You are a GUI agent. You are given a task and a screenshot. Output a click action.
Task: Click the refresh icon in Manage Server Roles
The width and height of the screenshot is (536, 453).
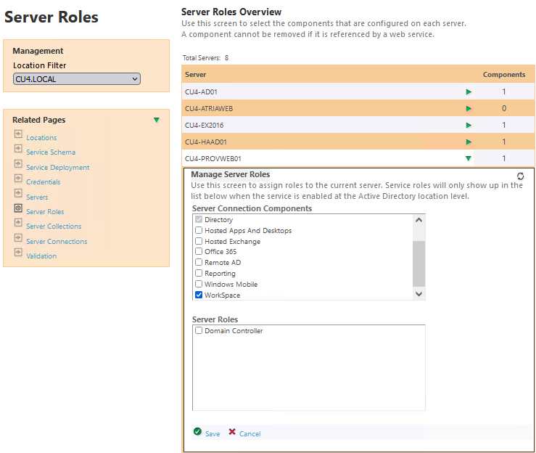pyautogui.click(x=520, y=176)
